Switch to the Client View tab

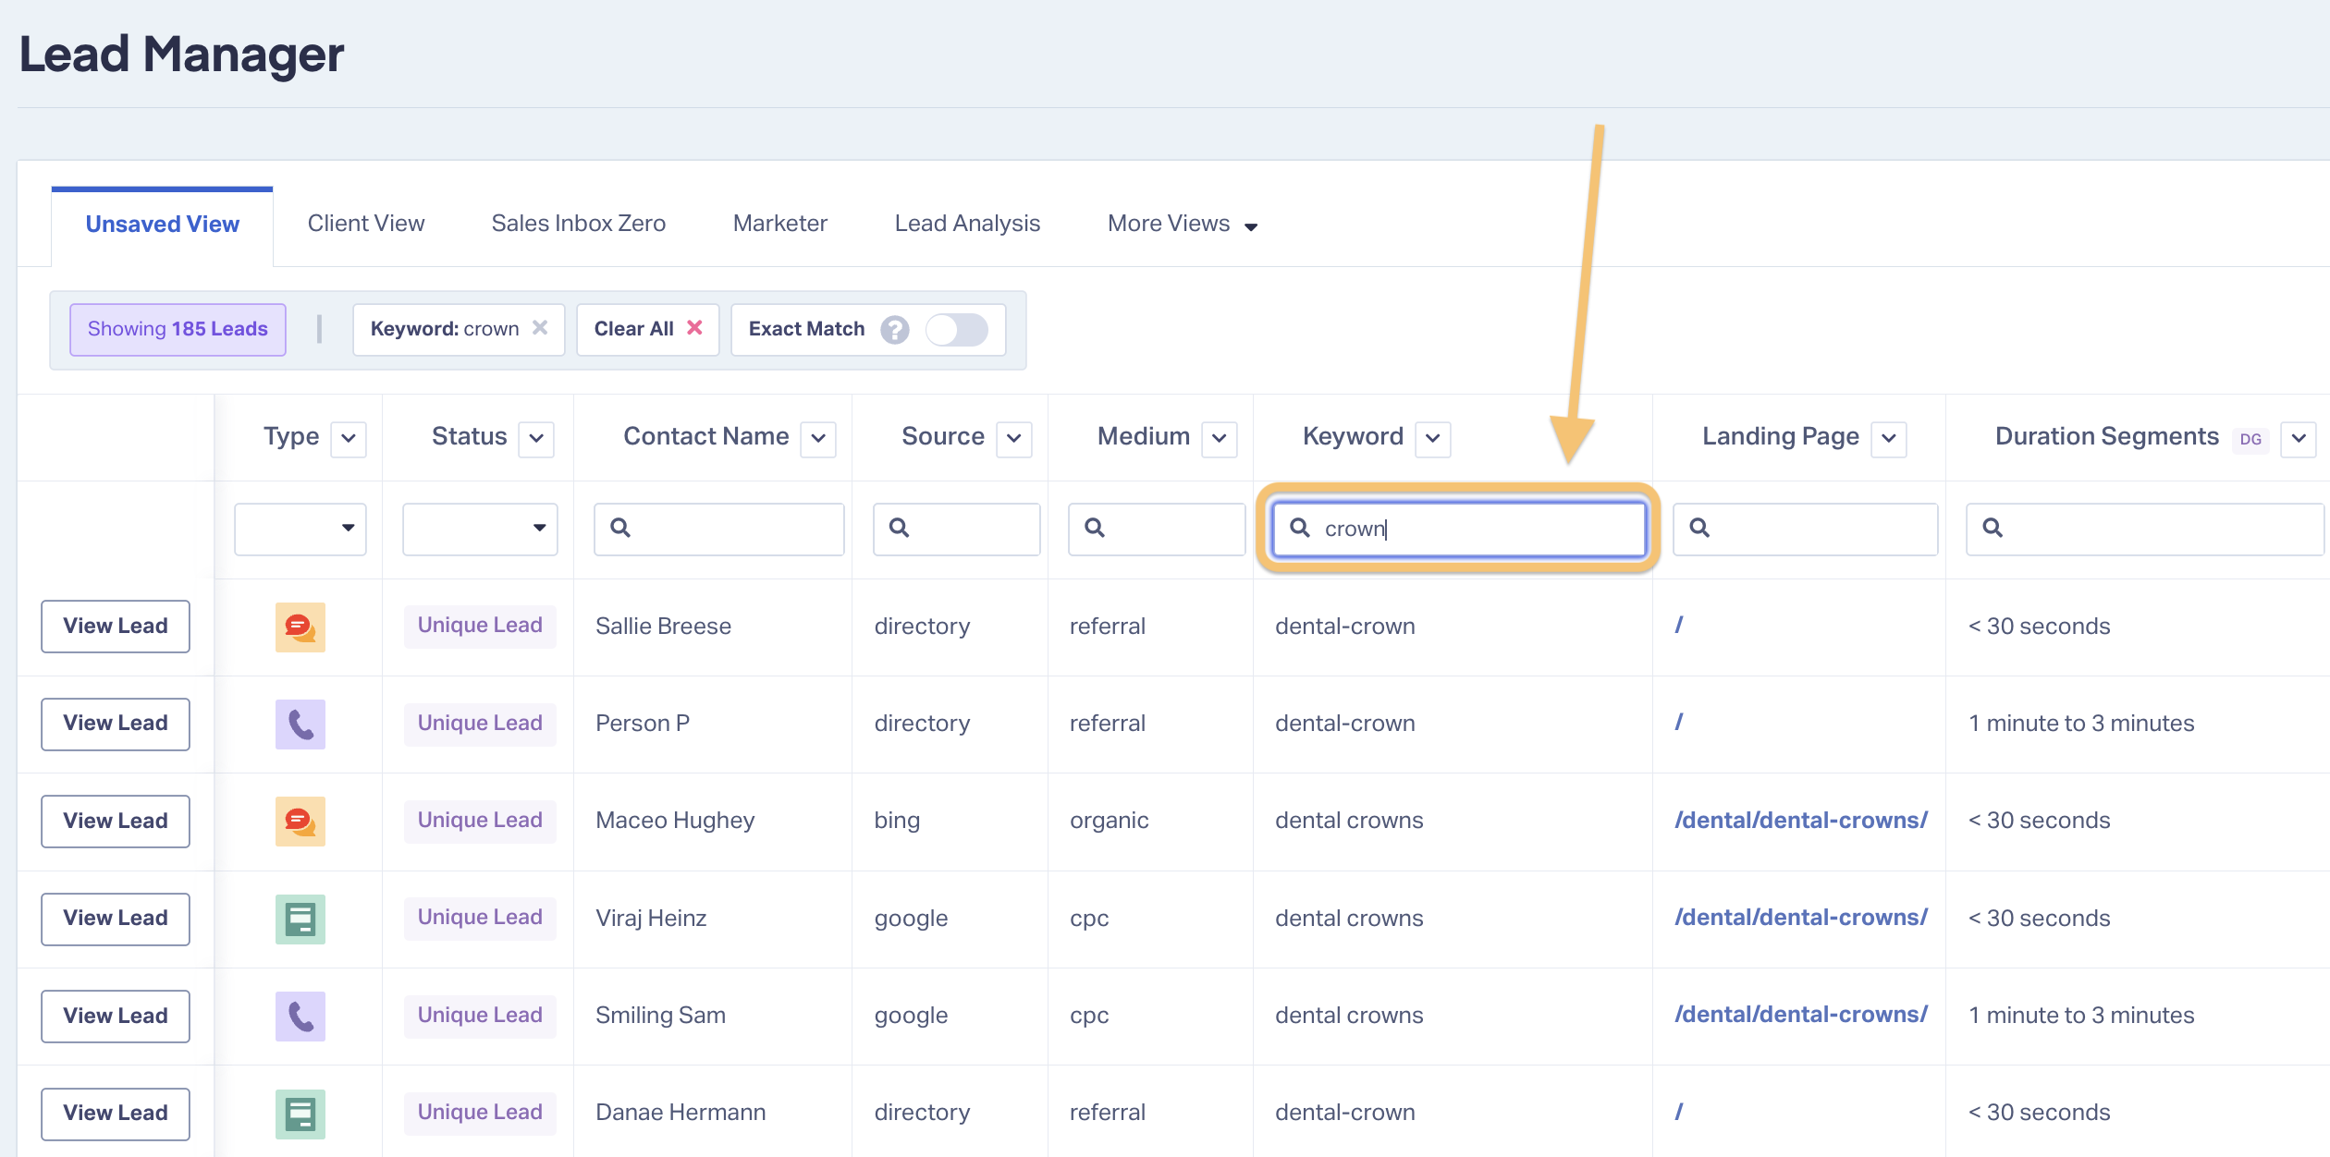click(366, 224)
